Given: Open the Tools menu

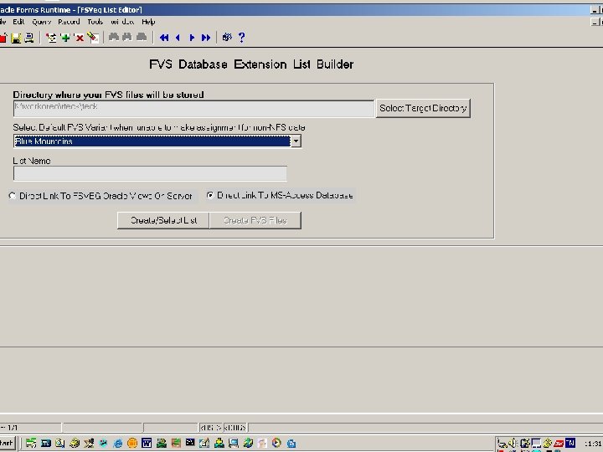Looking at the screenshot, I should click(x=95, y=22).
